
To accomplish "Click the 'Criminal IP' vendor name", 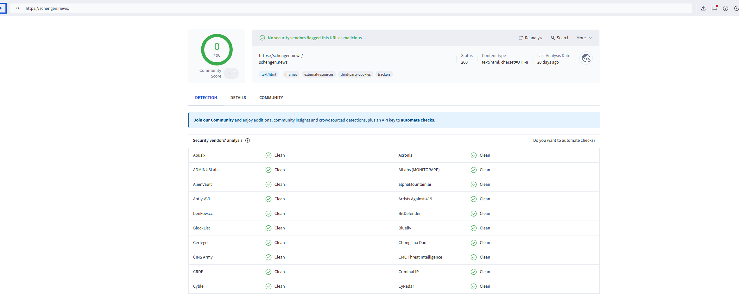I will [408, 272].
